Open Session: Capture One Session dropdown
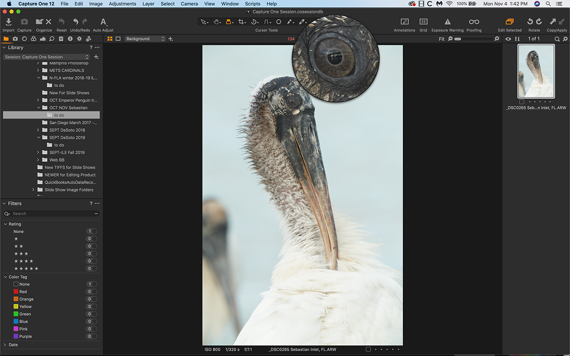 47,57
